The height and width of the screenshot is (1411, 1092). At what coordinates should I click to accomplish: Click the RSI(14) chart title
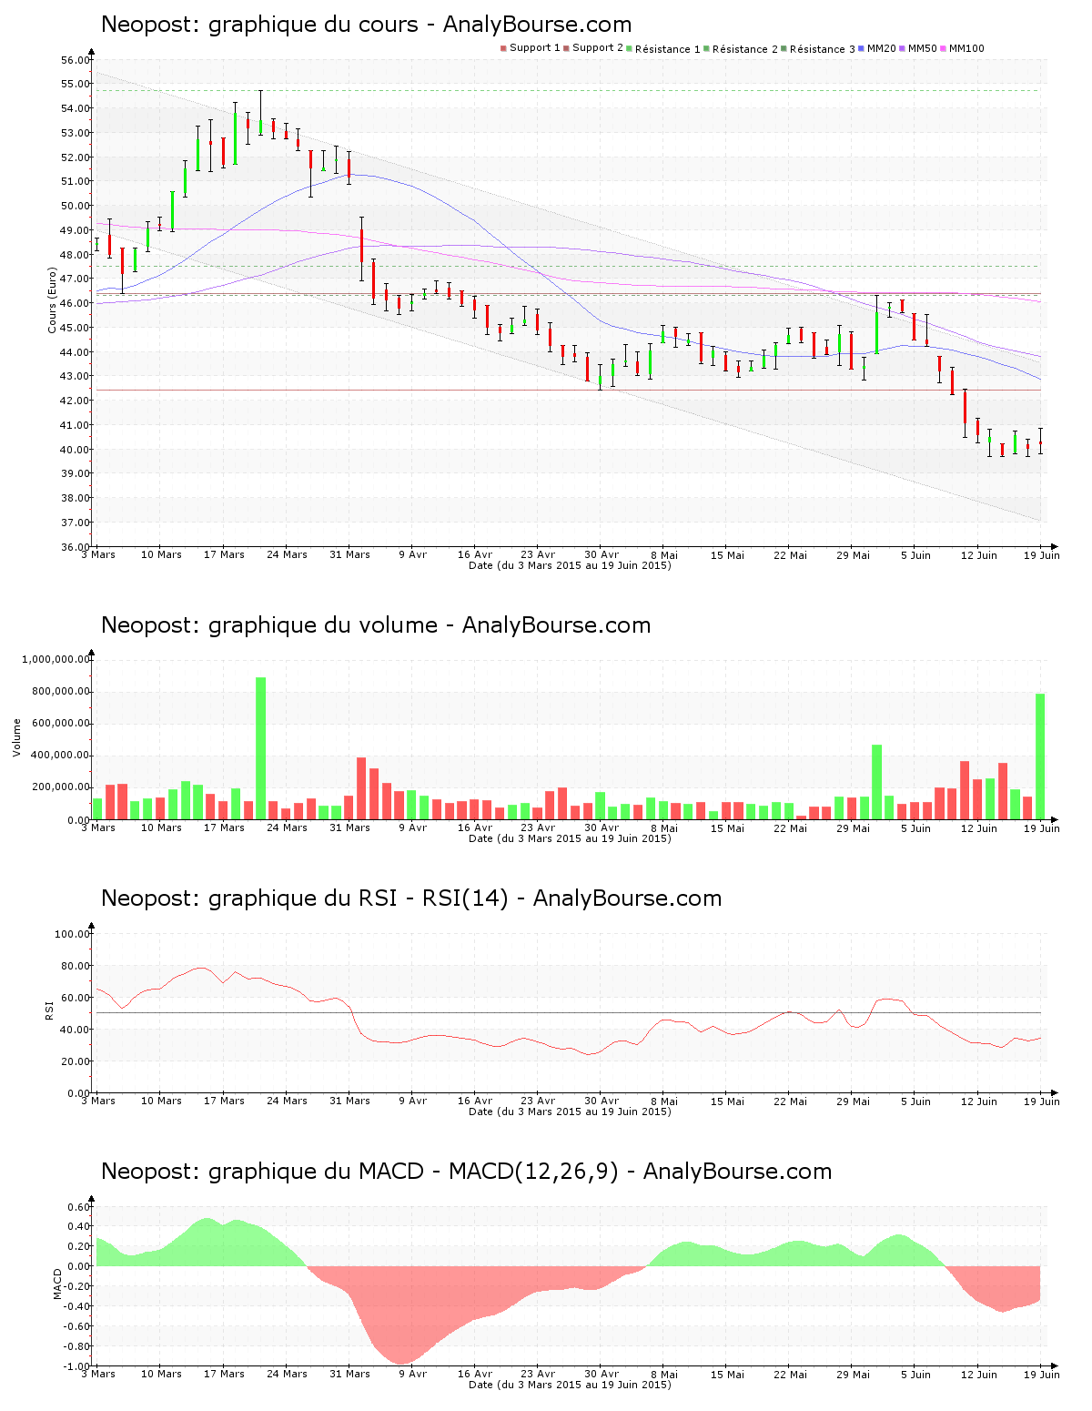pos(410,898)
